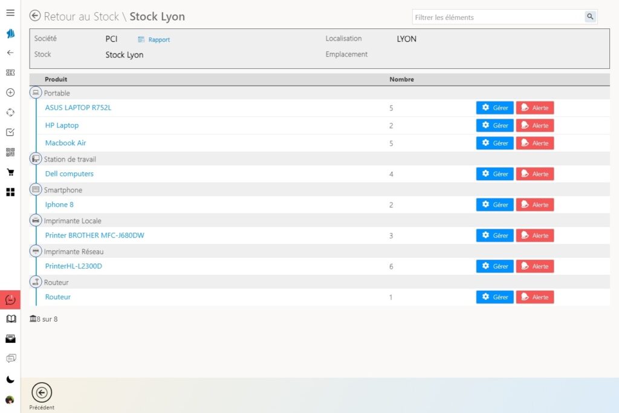This screenshot has width=619, height=413.
Task: Collapse the Routeur category group
Action: tap(36, 282)
